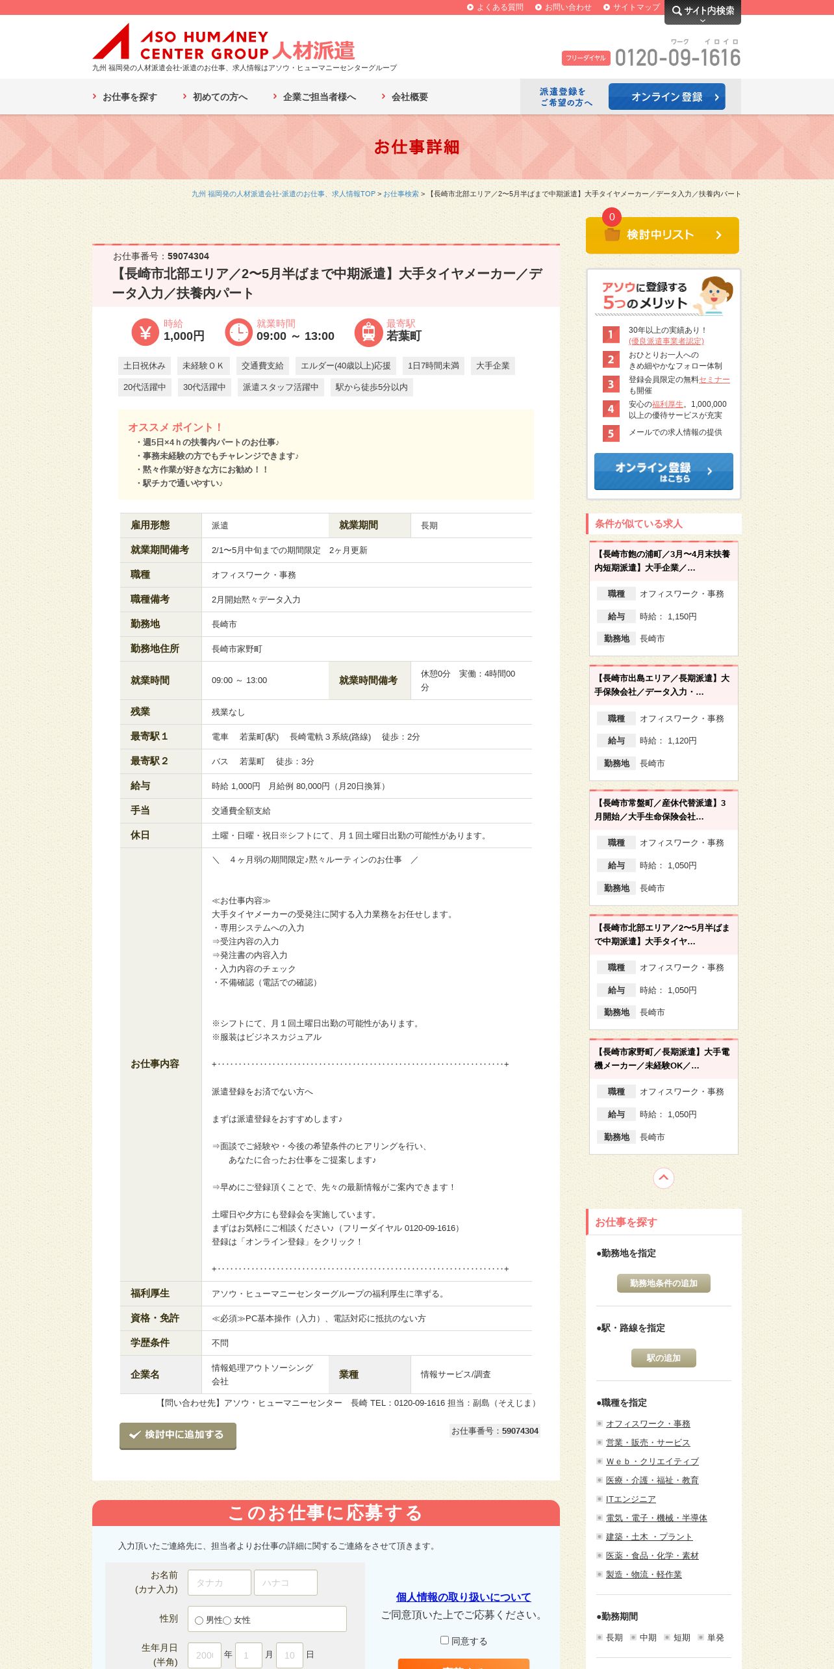834x1669 pixels.
Task: Click 駅の追加 button
Action: [x=663, y=1358]
